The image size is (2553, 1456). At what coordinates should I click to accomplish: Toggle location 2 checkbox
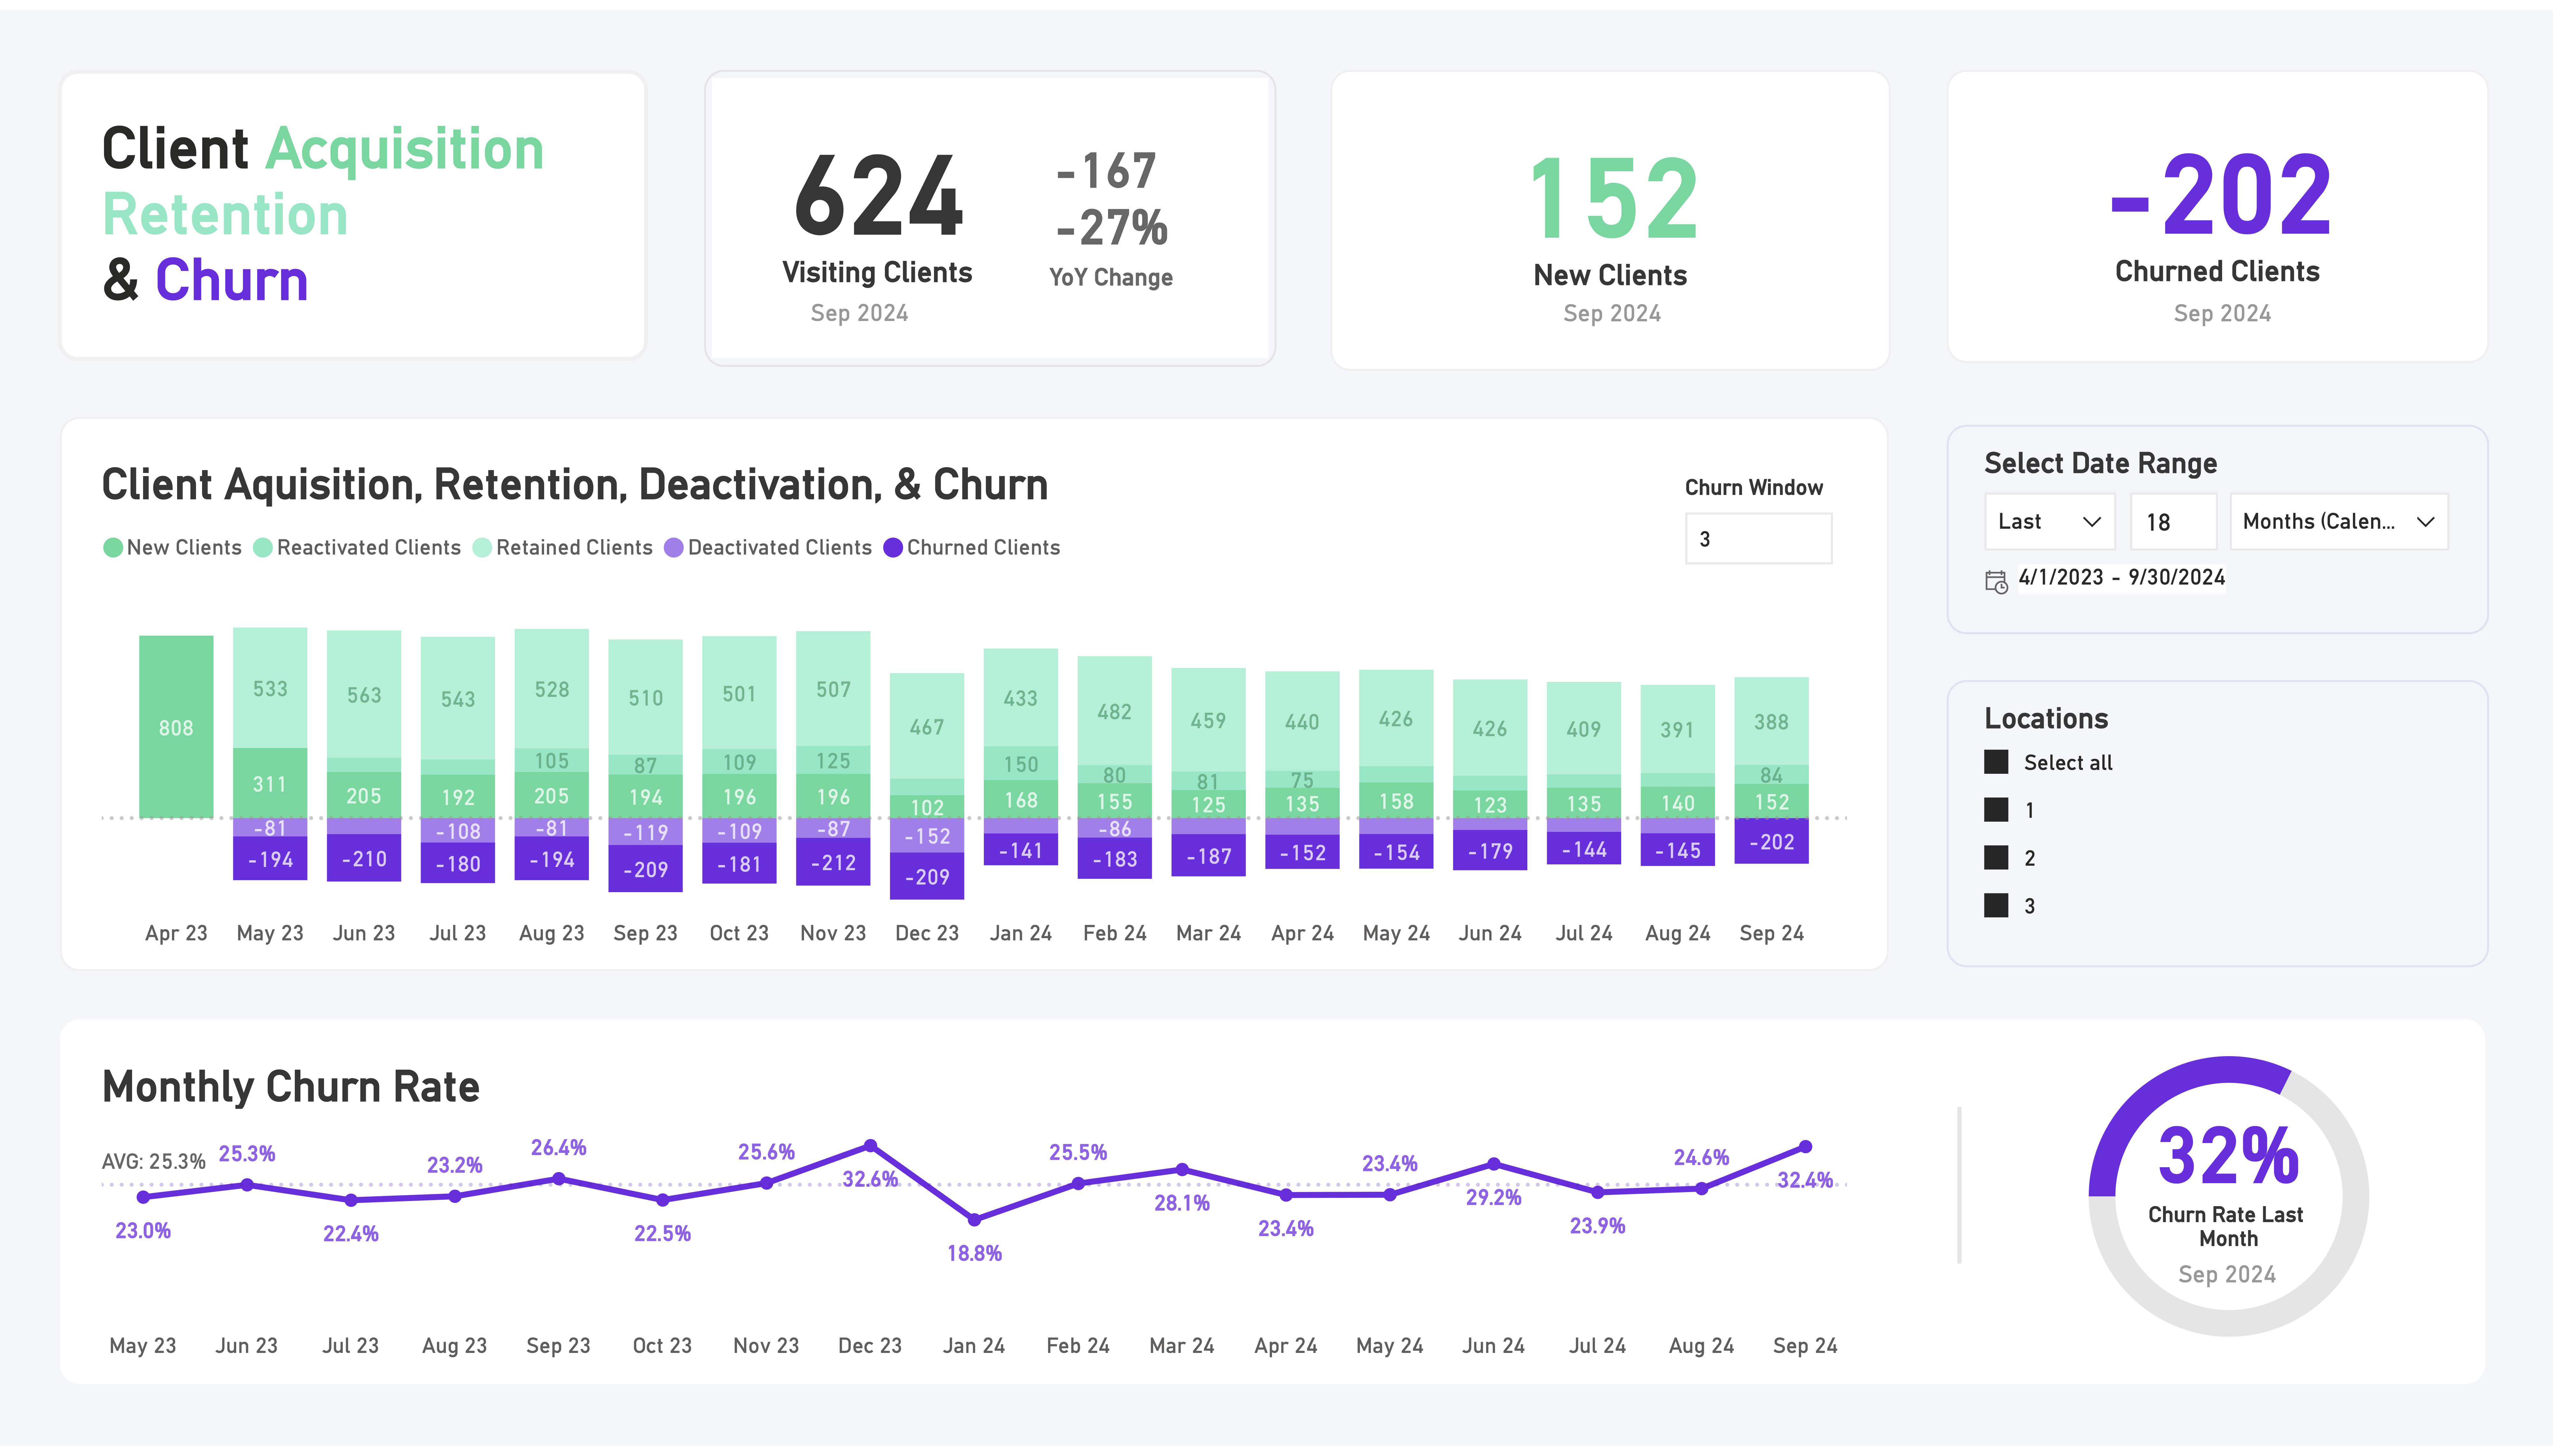coord(1996,858)
